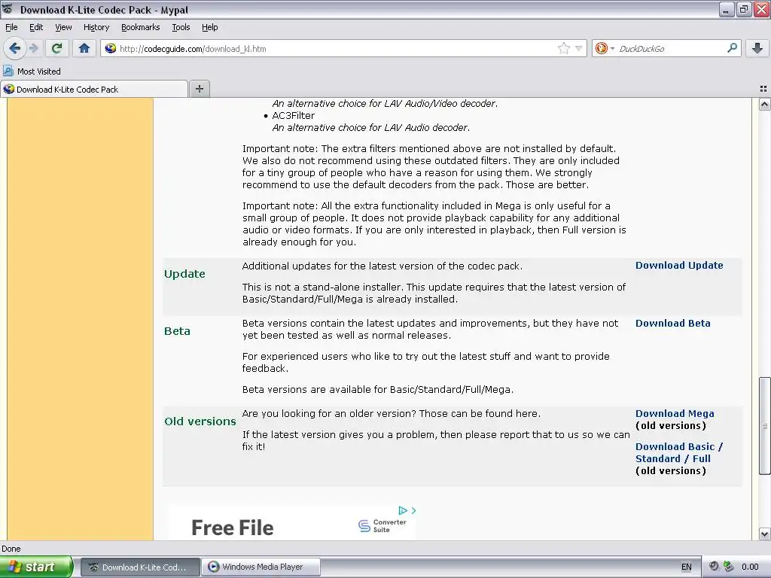Click the AC3Filter list item
The image size is (771, 578).
click(293, 115)
